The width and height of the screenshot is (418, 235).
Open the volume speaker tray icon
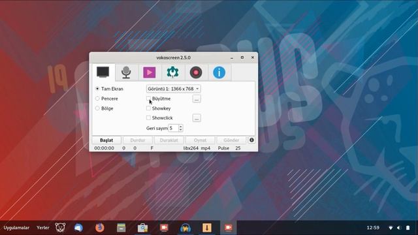click(x=399, y=228)
